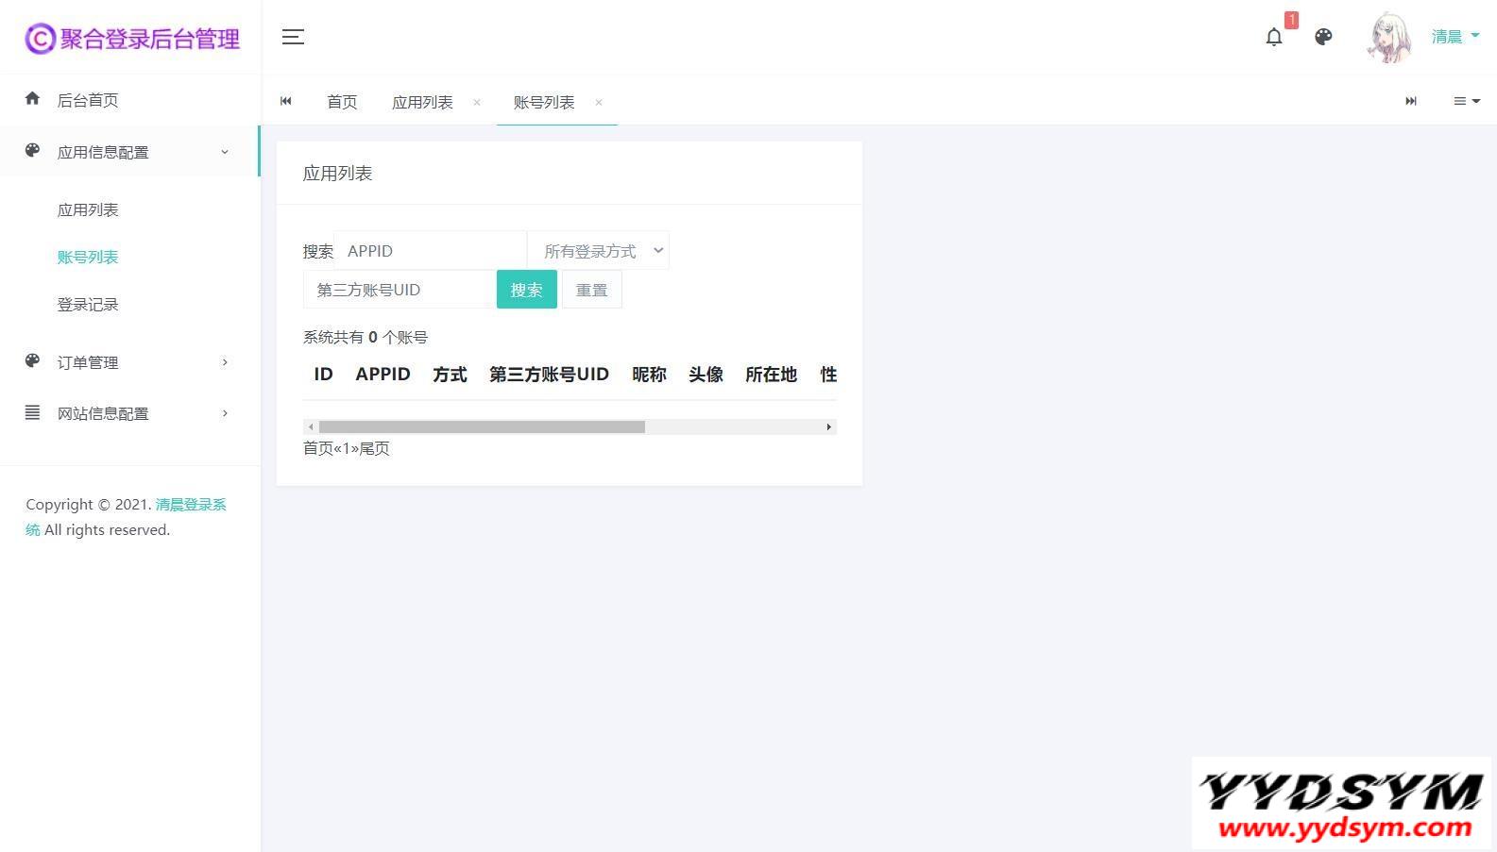Click the table's horizontal scrollbar
This screenshot has height=852, width=1497.
click(x=482, y=427)
